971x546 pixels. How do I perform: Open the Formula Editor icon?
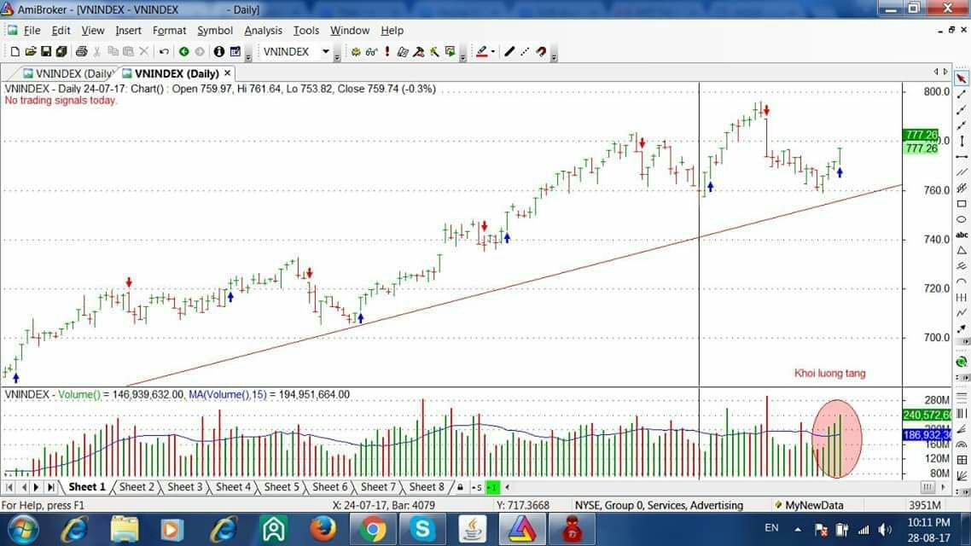pyautogui.click(x=403, y=52)
